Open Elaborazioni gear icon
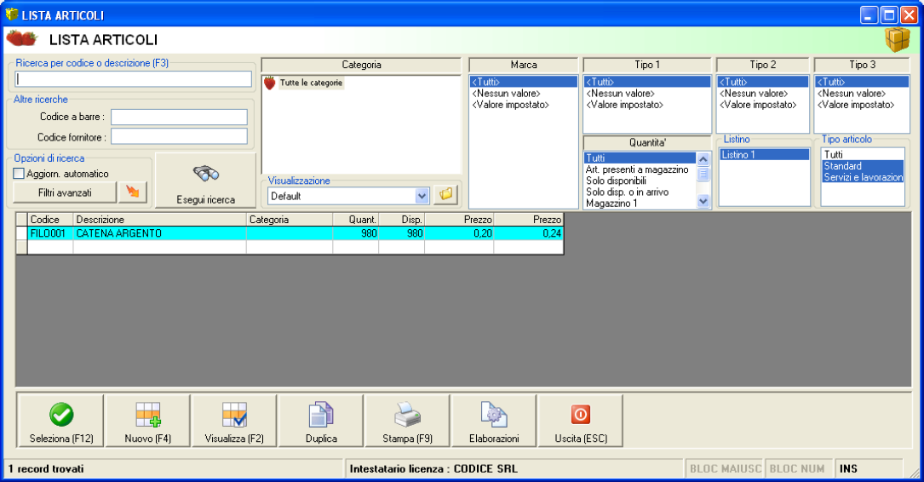924x482 pixels. coord(494,415)
